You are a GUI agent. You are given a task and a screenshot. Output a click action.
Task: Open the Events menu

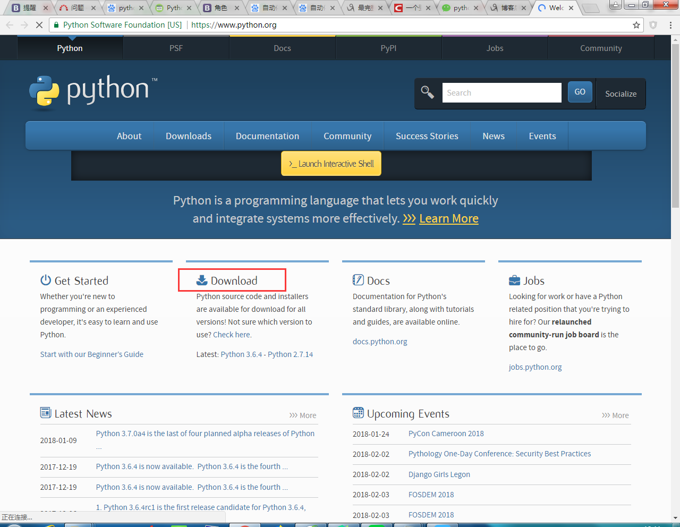pyautogui.click(x=542, y=136)
